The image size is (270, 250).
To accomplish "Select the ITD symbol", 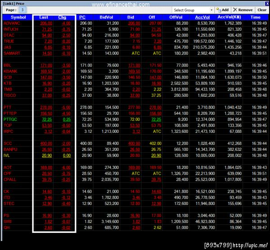I will [7, 198].
